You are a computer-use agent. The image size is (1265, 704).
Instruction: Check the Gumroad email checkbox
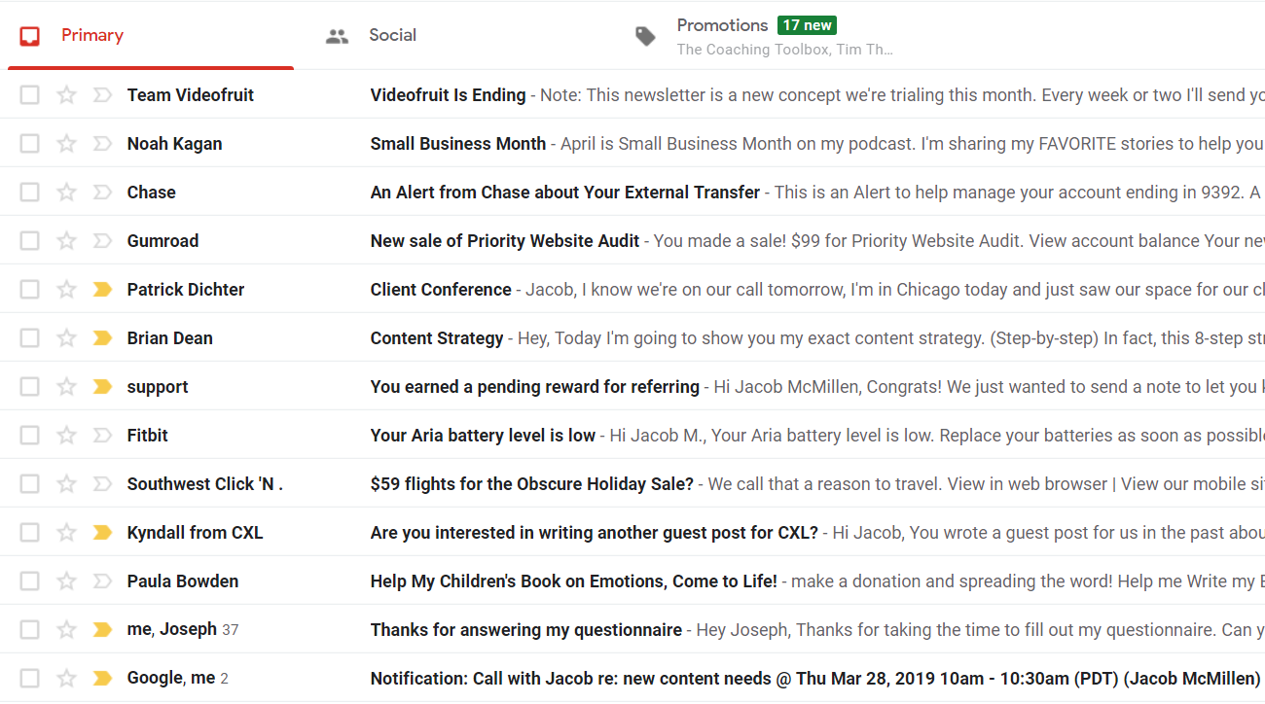pos(30,240)
